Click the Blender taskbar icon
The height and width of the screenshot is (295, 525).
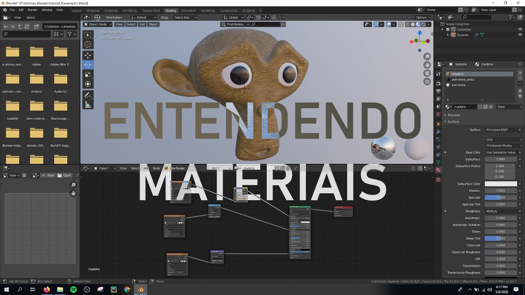coord(141,290)
